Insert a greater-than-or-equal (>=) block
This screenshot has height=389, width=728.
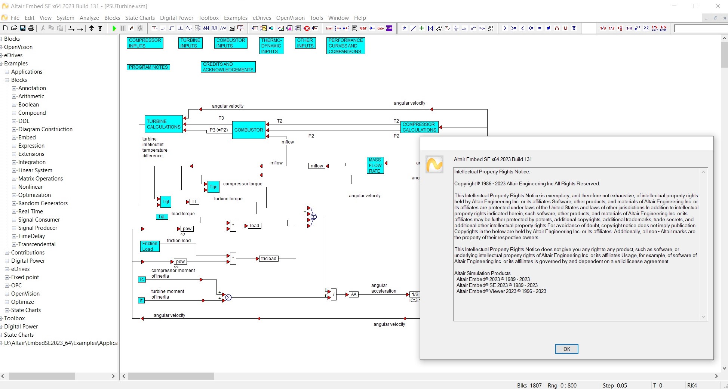click(514, 28)
